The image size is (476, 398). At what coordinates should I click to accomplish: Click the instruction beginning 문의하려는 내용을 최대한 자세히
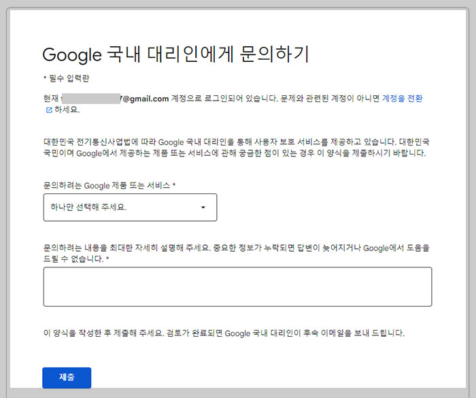tap(236, 253)
